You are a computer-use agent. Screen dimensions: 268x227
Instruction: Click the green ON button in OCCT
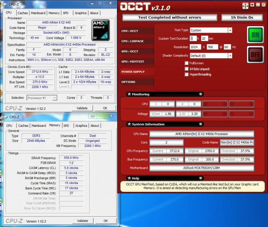click(x=255, y=35)
